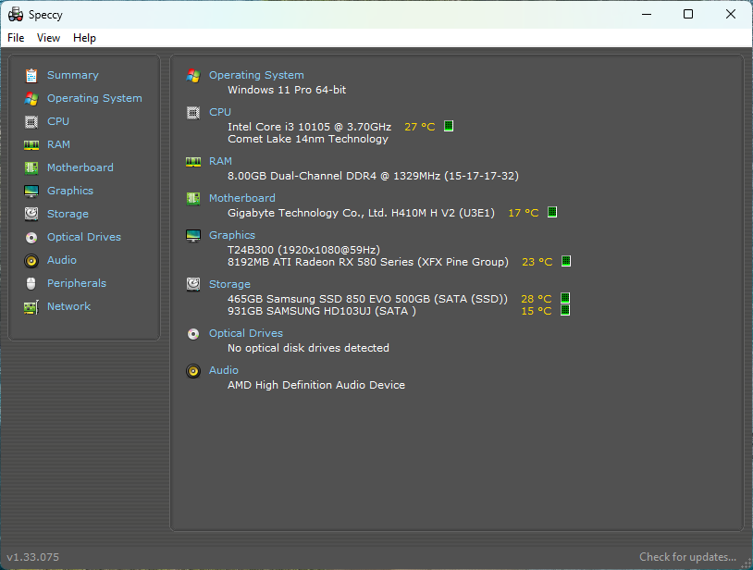Viewport: 753px width, 570px height.
Task: Click Check for updates link
Action: coord(687,557)
